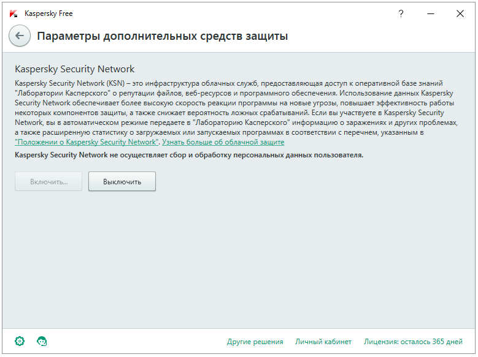Open the Положении о Kaspersky Security Network link
Image resolution: width=478 pixels, height=357 pixels.
[87, 142]
